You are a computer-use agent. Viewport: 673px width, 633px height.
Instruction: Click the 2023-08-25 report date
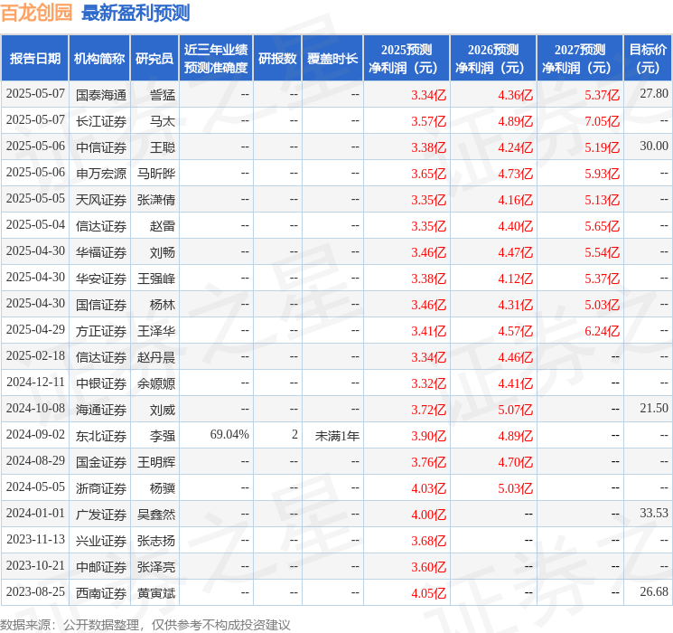[x=35, y=591]
